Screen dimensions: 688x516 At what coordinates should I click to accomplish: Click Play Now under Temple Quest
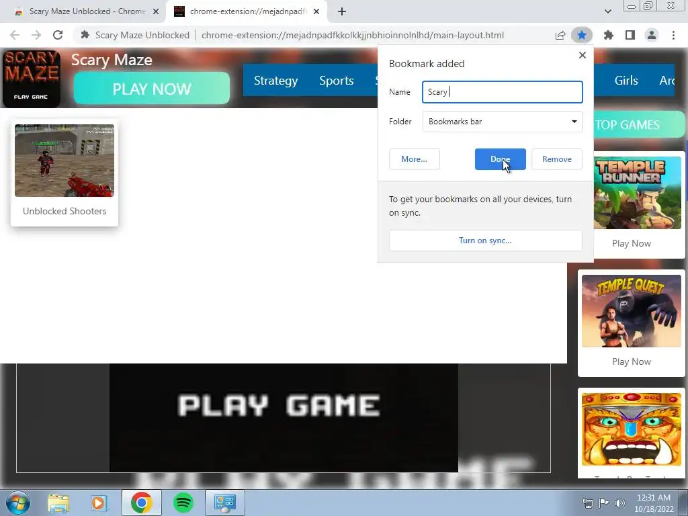632,362
